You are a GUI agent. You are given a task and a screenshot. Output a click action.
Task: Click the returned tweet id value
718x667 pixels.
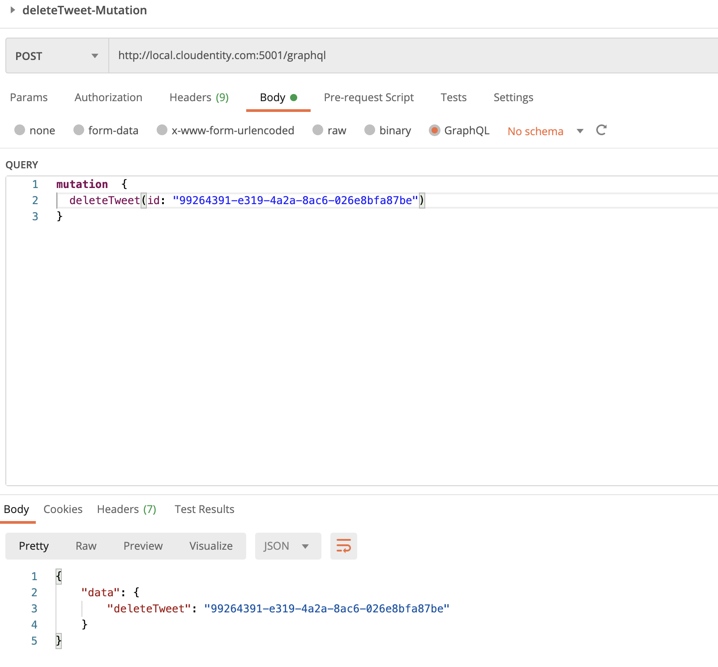pos(327,608)
